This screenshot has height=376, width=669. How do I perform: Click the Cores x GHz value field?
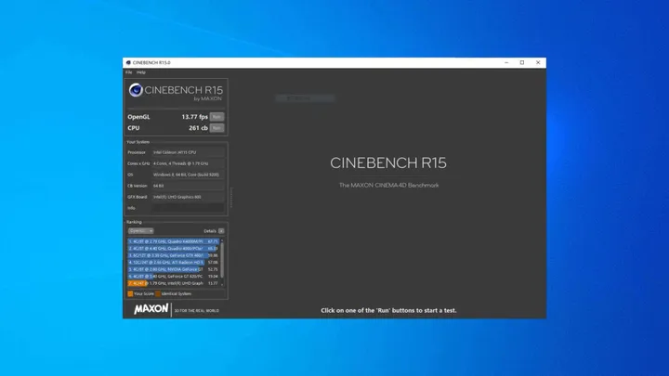click(x=188, y=163)
